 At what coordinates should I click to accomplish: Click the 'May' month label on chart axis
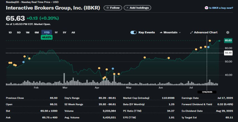pyautogui.click(x=129, y=88)
